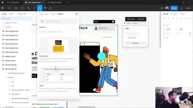The image size is (193, 108).
Task: Click align right icon in Design panel
Action: tap(173, 19)
